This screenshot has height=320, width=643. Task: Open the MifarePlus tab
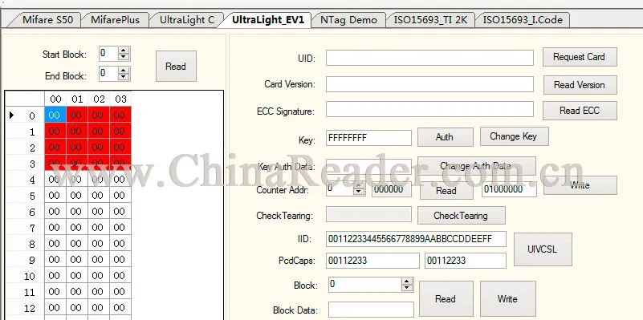coord(116,20)
